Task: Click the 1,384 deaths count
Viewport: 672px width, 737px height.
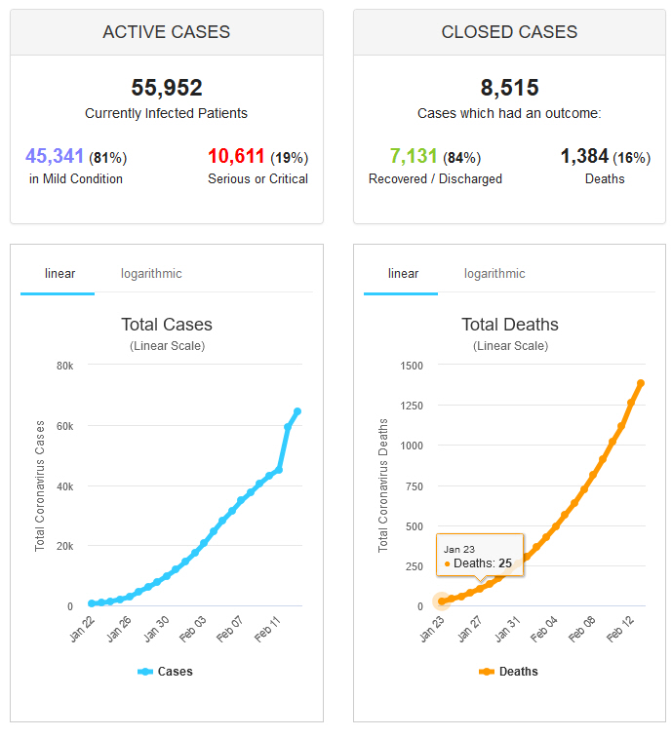Action: coord(584,156)
